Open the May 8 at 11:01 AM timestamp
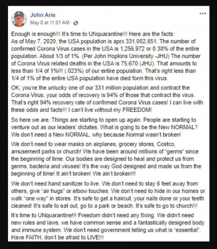 click(x=50, y=23)
